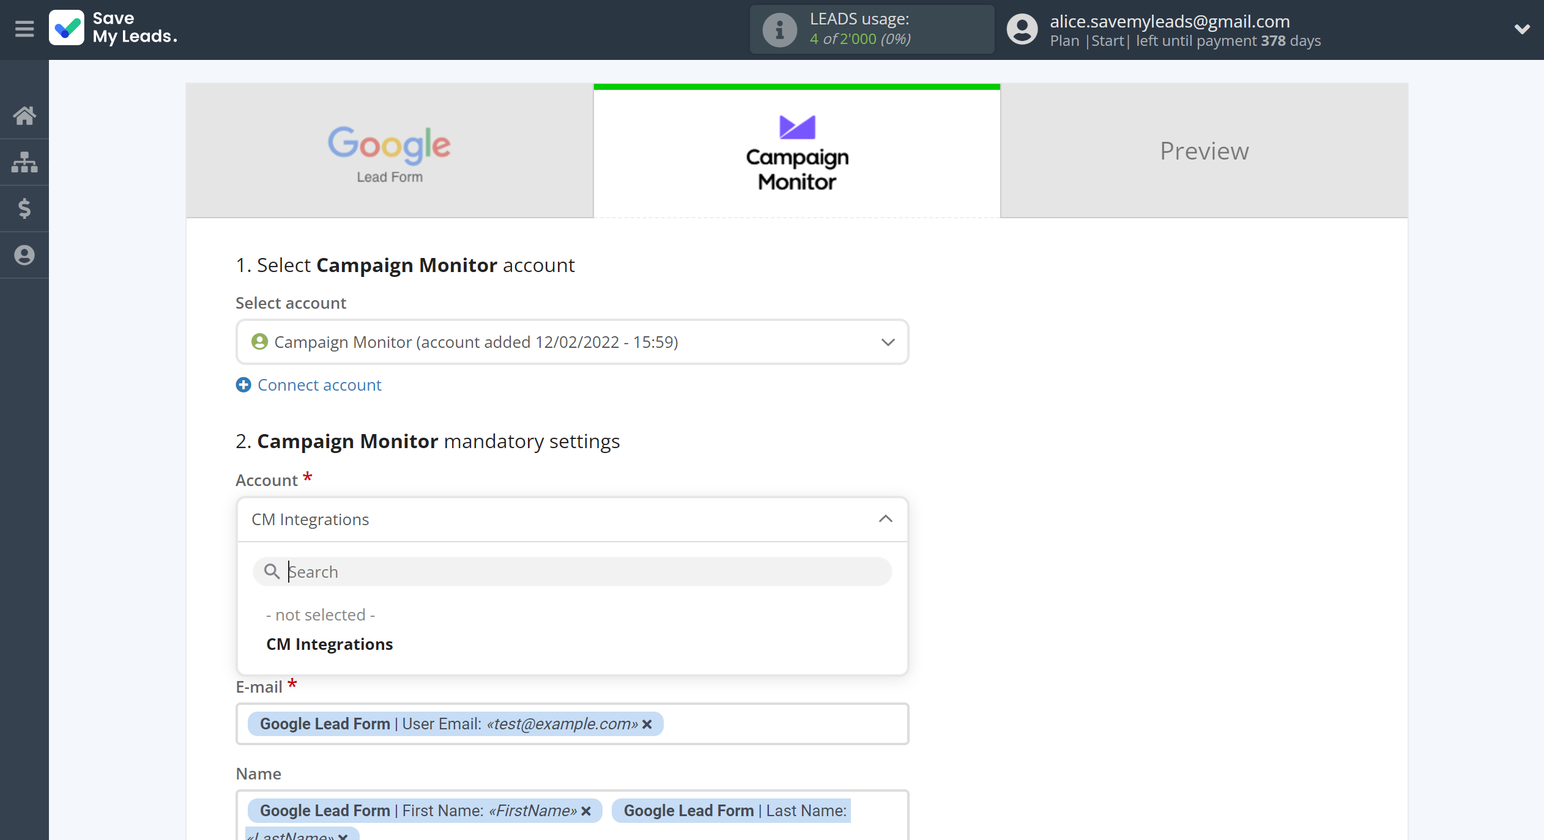
Task: Open the billing dollar icon
Action: click(x=24, y=208)
